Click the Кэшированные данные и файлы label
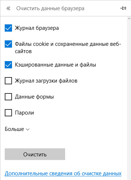 [x=55, y=65]
